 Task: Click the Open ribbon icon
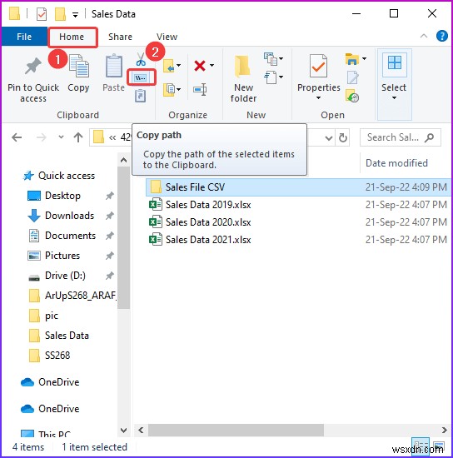pyautogui.click(x=352, y=59)
